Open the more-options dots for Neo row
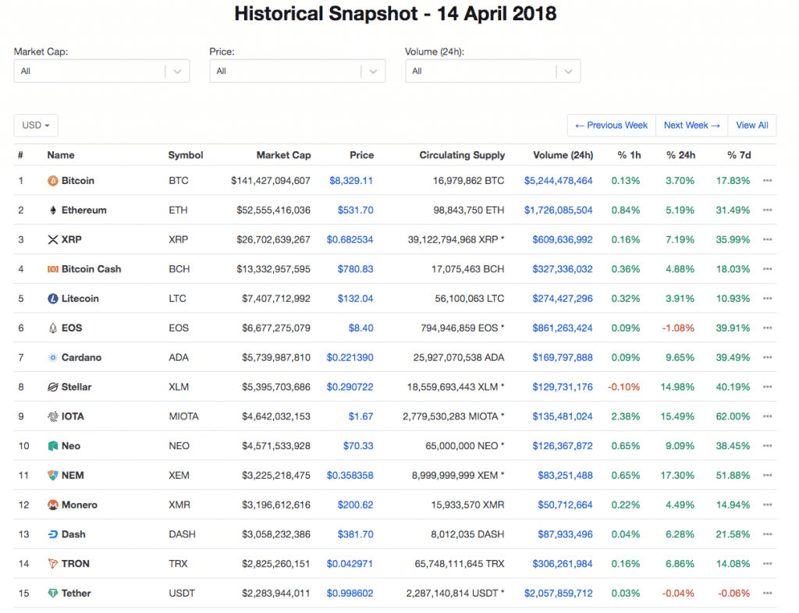 [768, 447]
